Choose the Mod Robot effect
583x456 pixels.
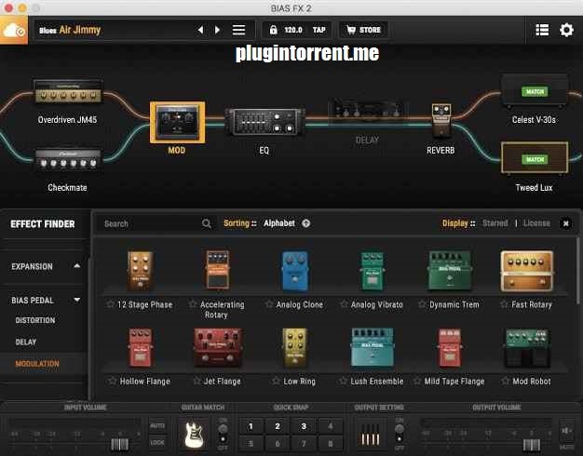click(x=527, y=347)
